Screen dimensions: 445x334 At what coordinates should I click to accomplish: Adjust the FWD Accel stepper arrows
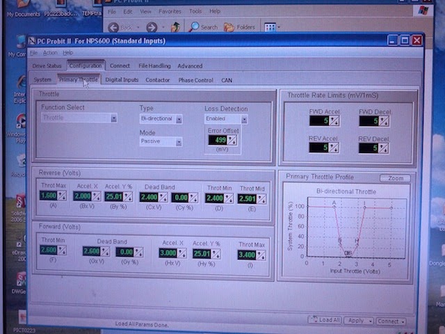334,121
